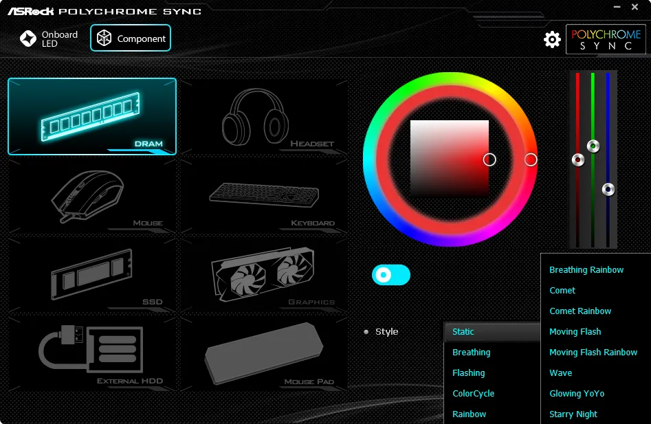Toggle the cyan LED on/off switch
Viewport: 651px width, 424px height.
[x=390, y=275]
